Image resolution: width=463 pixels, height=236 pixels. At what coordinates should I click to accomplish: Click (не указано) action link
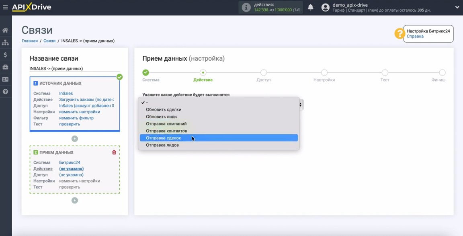point(71,168)
